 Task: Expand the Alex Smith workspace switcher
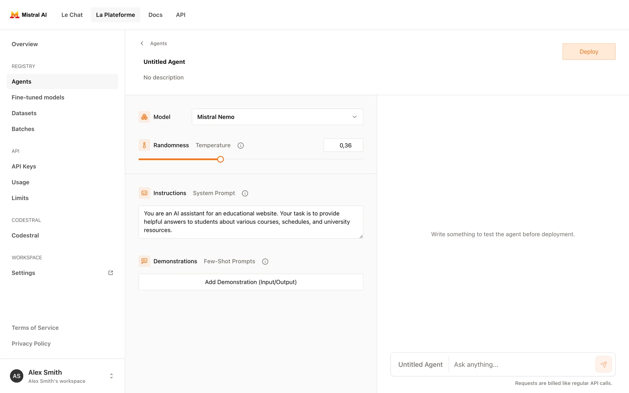click(111, 376)
